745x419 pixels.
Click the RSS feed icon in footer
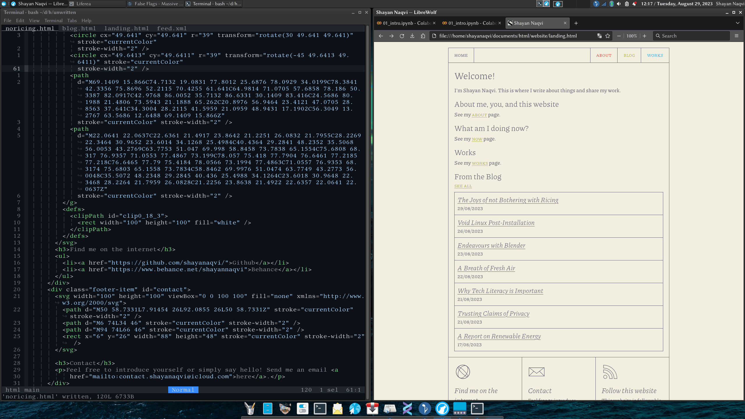pos(610,372)
